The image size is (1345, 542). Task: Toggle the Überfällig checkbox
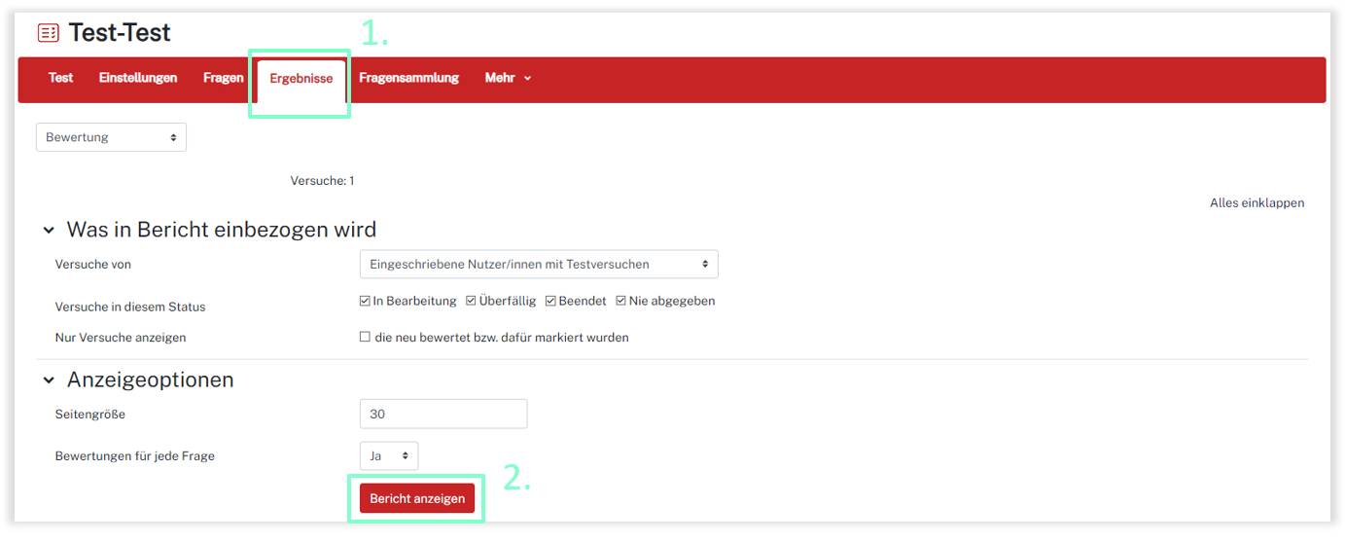472,302
